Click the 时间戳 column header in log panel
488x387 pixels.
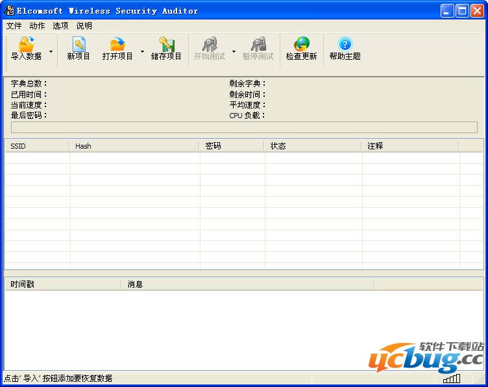pyautogui.click(x=62, y=284)
